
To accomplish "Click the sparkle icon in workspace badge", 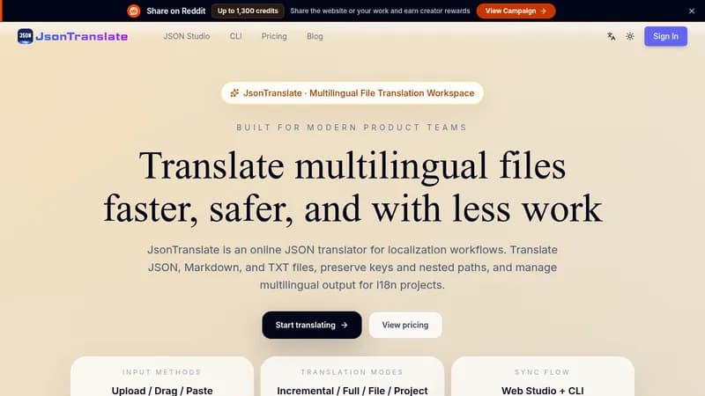I will point(234,93).
